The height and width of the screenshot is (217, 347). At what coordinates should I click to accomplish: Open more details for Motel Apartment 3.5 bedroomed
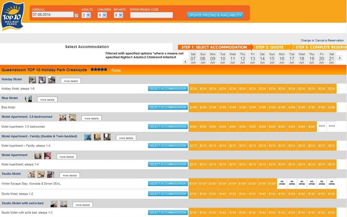(91, 118)
